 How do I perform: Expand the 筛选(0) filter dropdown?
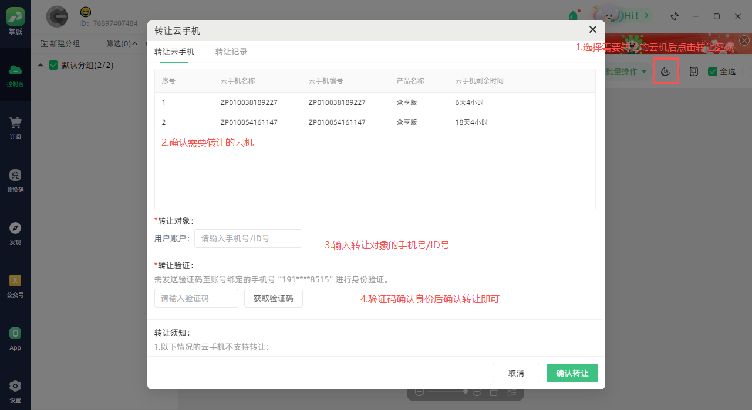click(x=122, y=43)
